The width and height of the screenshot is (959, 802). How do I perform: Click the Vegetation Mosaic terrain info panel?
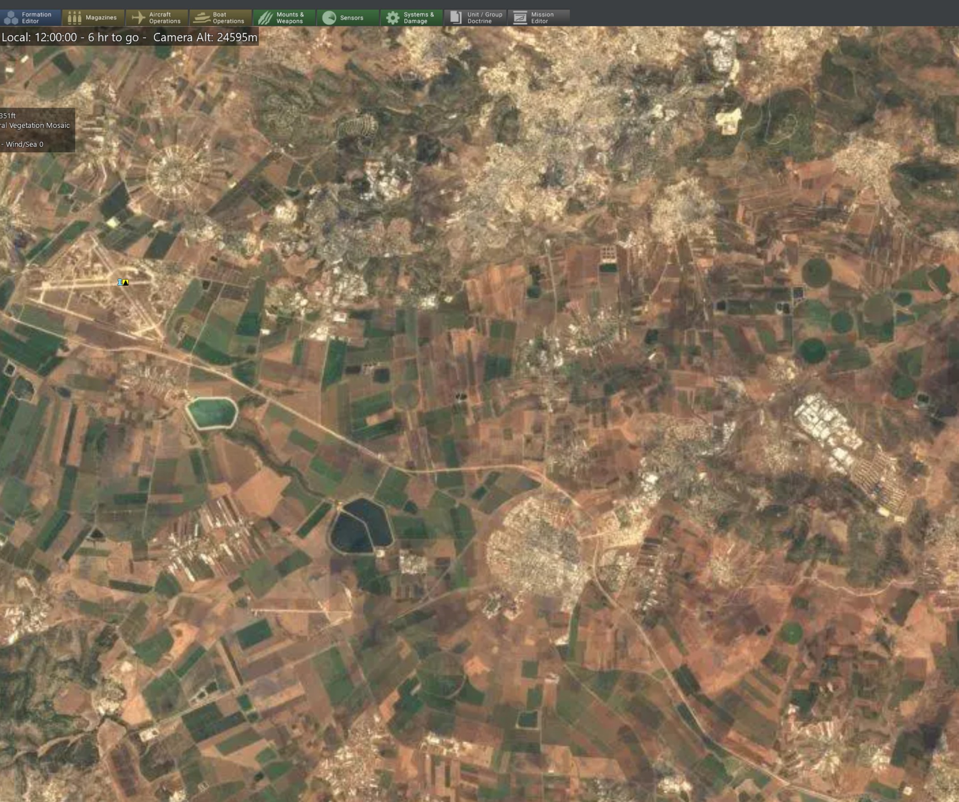(38, 130)
